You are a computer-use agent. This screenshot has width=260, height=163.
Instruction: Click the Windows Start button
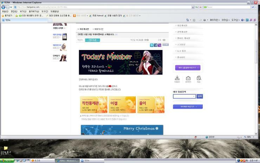coord(7,161)
